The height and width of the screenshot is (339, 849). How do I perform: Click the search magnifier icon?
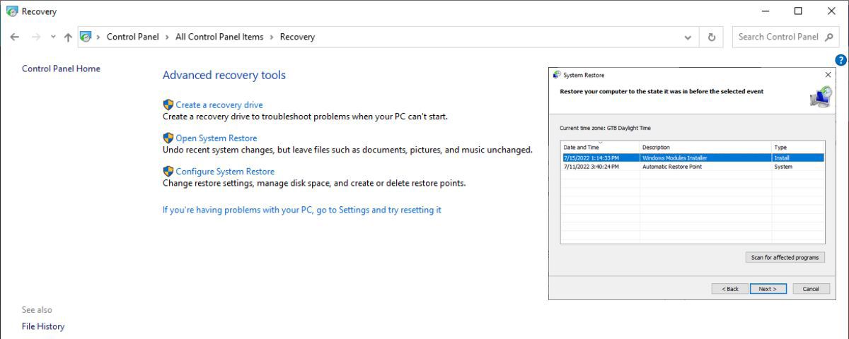click(x=830, y=37)
